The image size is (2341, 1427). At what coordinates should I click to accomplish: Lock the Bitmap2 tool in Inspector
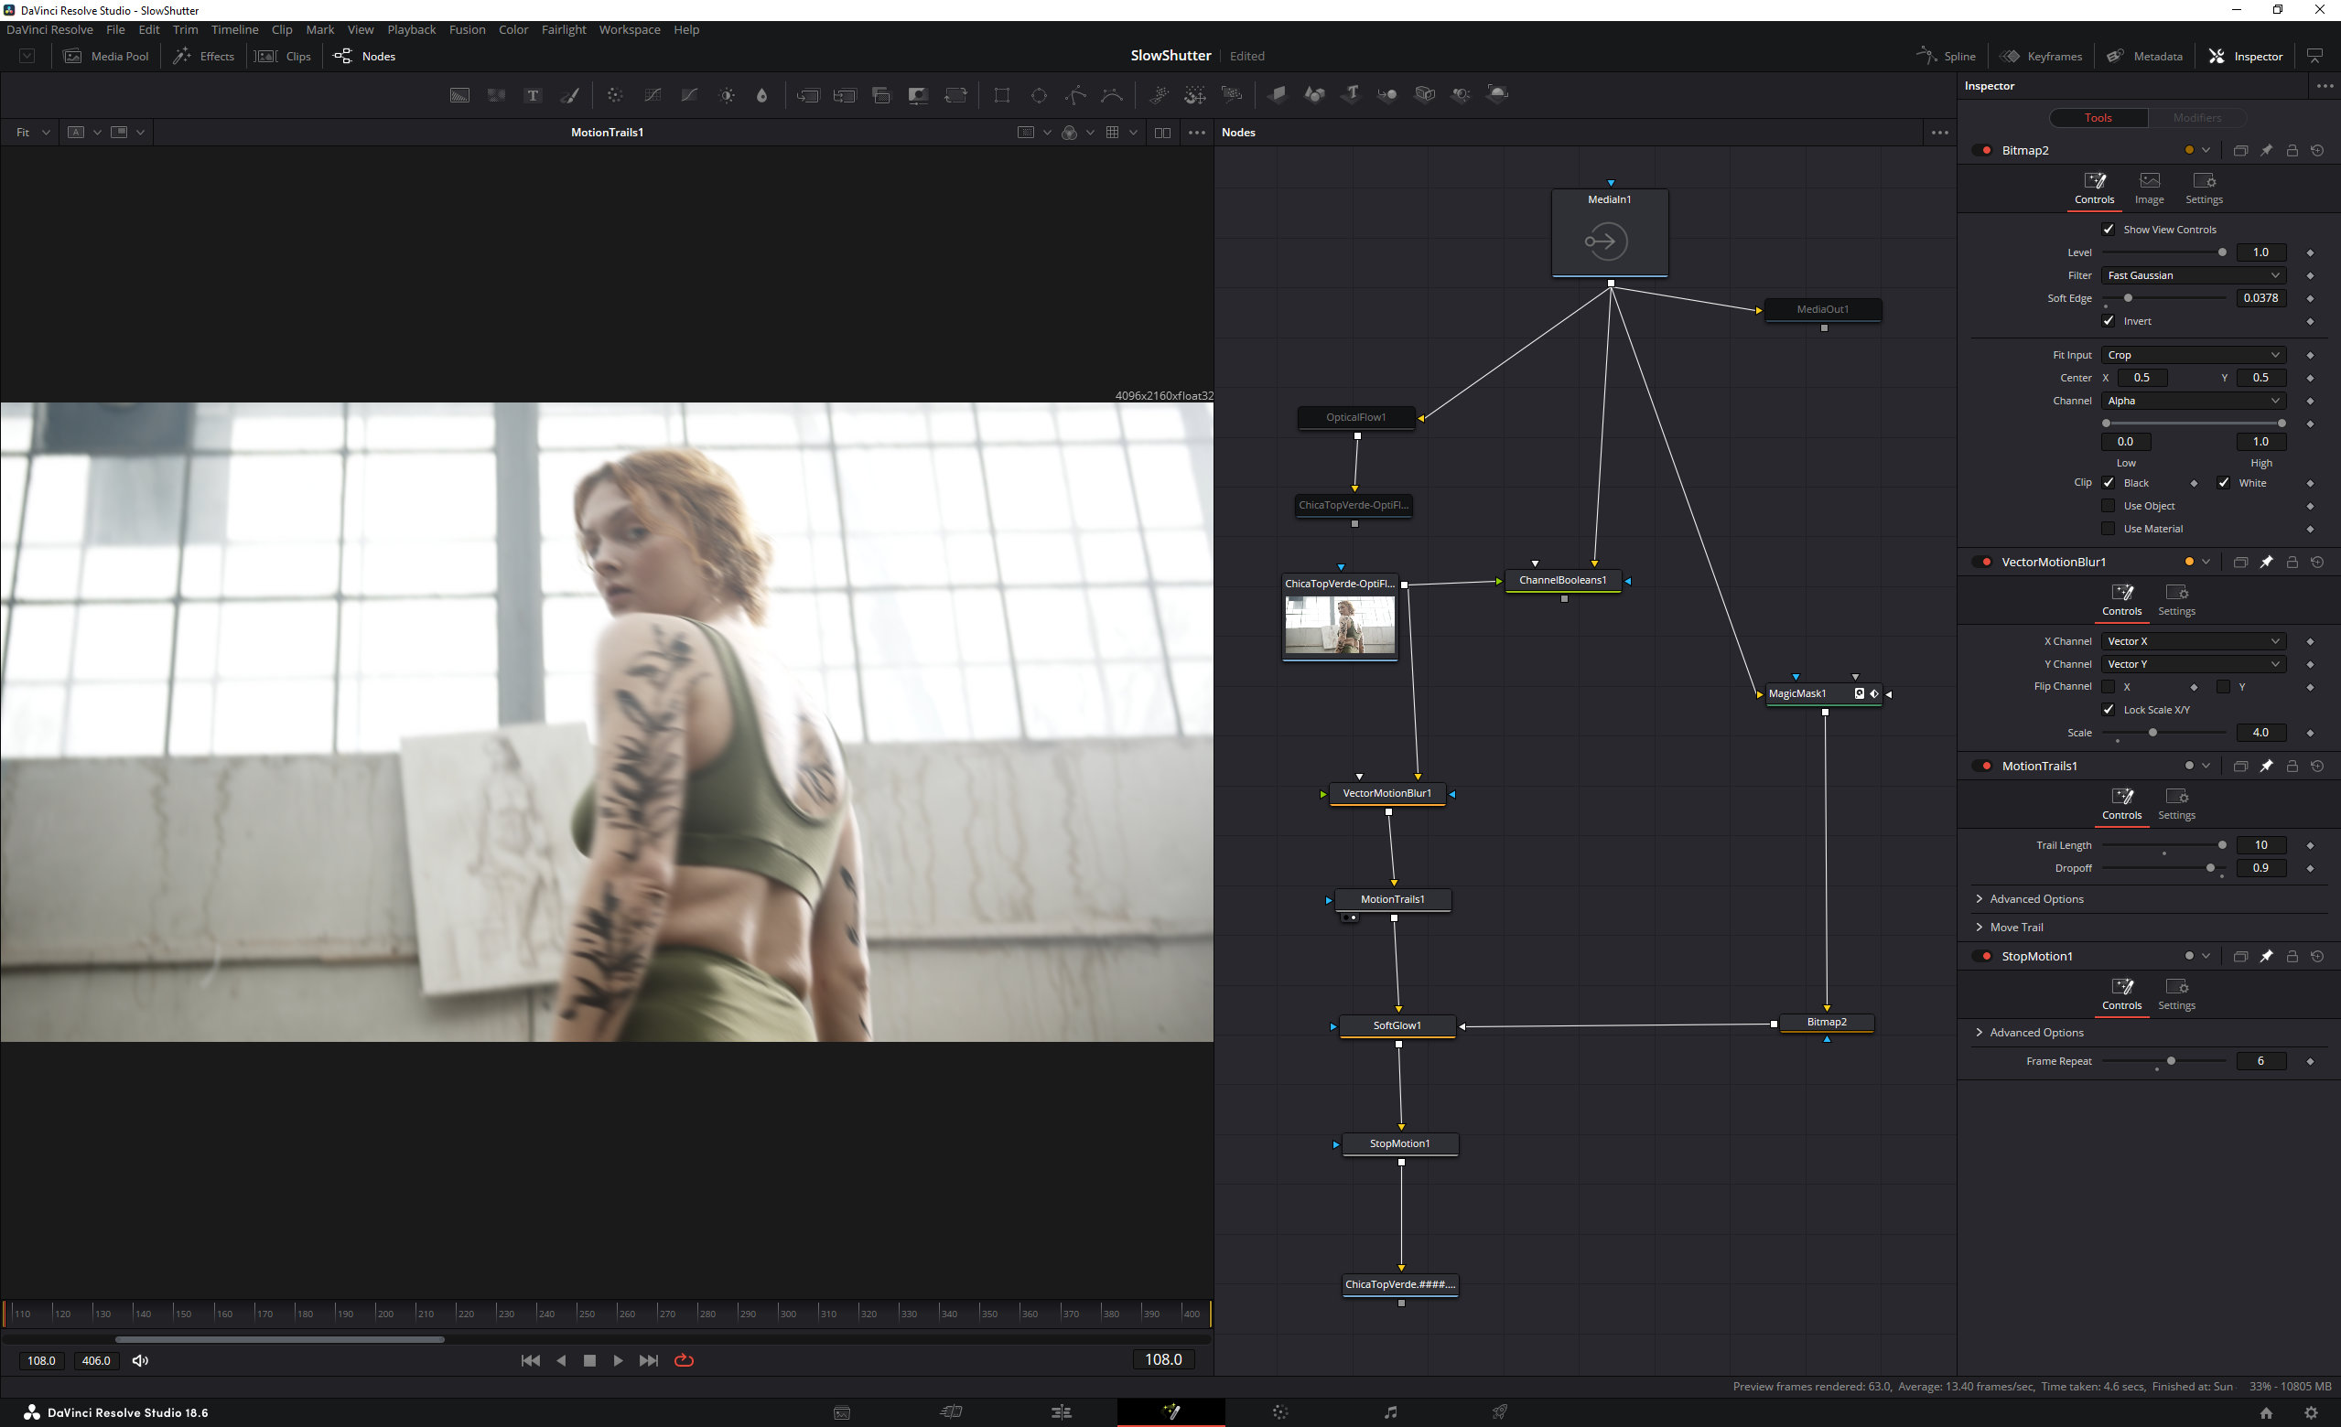2292,151
